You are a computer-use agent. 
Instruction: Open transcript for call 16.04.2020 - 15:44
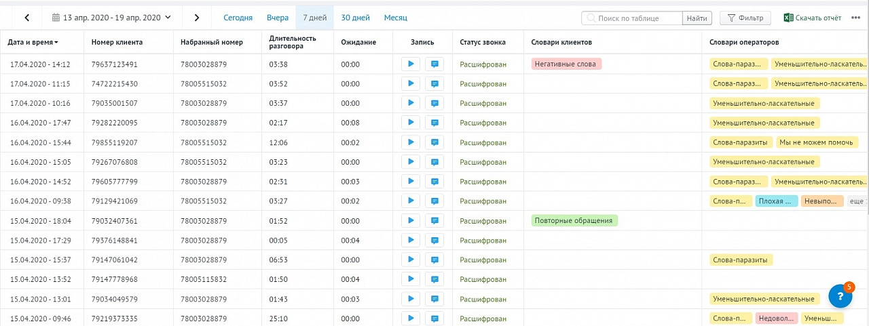pyautogui.click(x=434, y=142)
